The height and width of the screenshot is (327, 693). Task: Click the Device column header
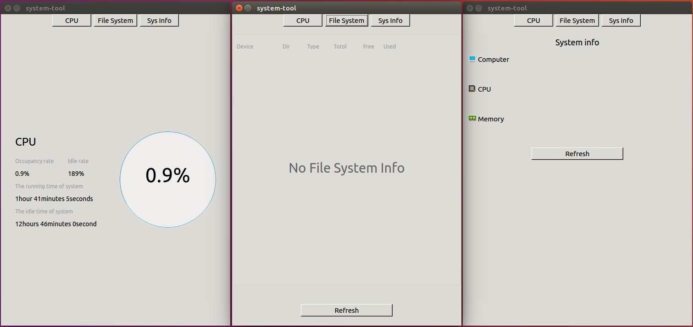point(244,46)
